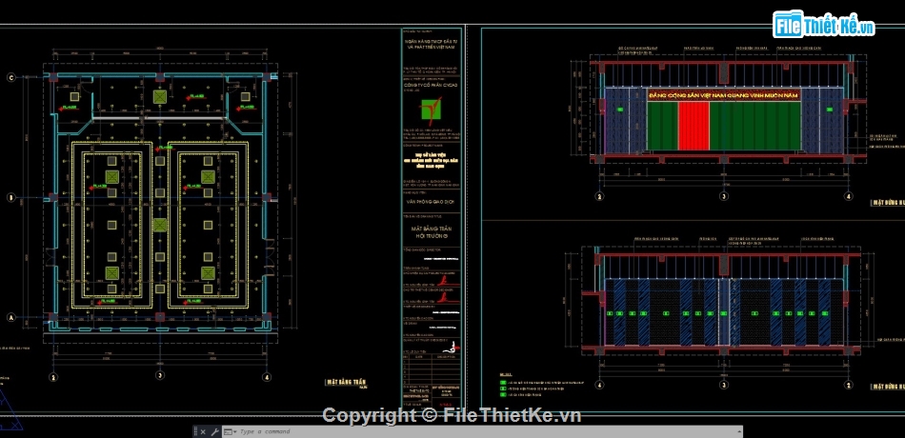
Task: Close the command line bar
Action: click(201, 431)
